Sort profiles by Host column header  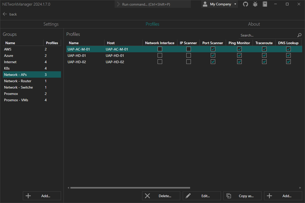tap(123, 43)
